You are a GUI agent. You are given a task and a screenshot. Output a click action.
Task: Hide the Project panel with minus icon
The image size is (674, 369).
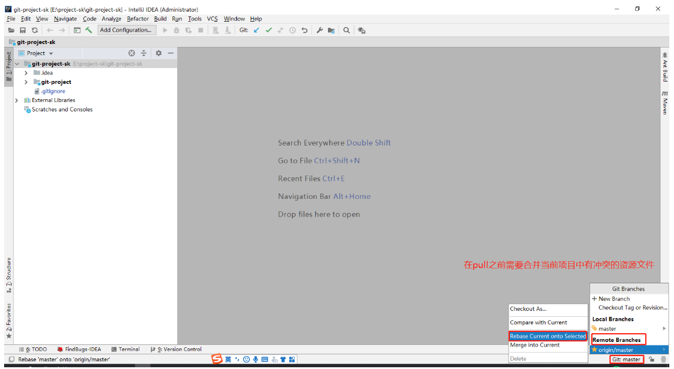[171, 53]
